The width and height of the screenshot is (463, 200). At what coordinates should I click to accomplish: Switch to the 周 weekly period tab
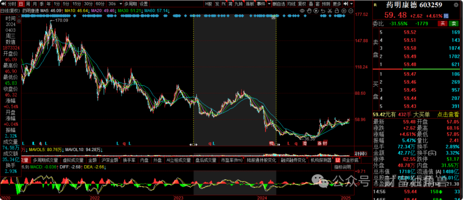(27, 4)
